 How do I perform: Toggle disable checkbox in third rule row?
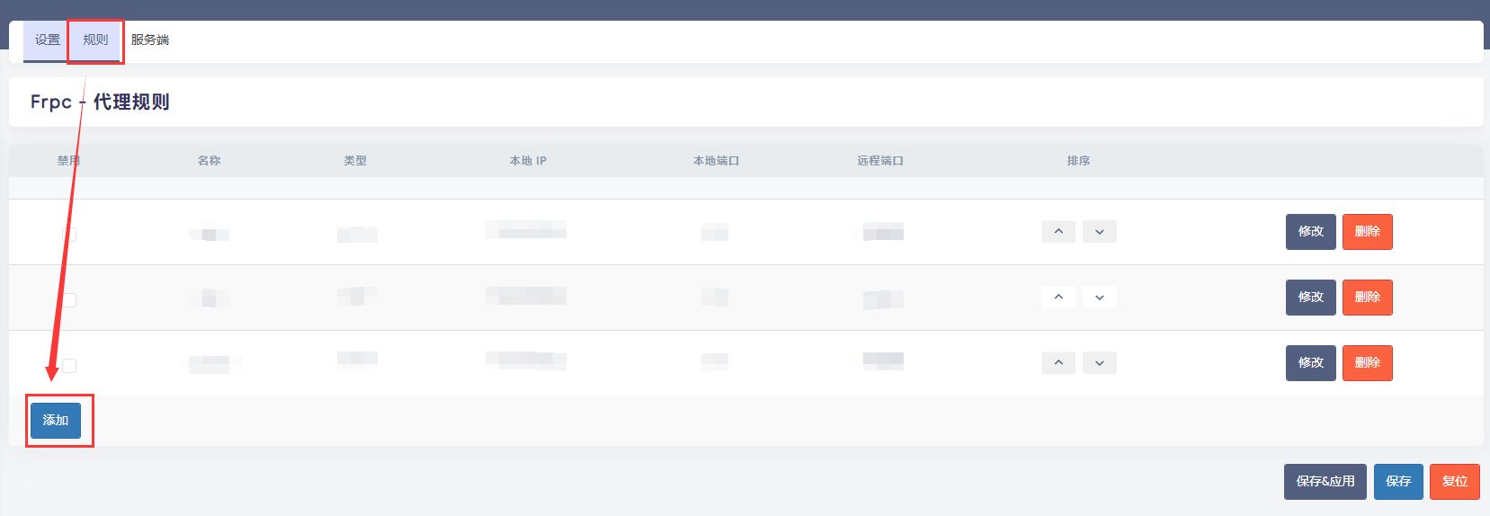[x=69, y=365]
